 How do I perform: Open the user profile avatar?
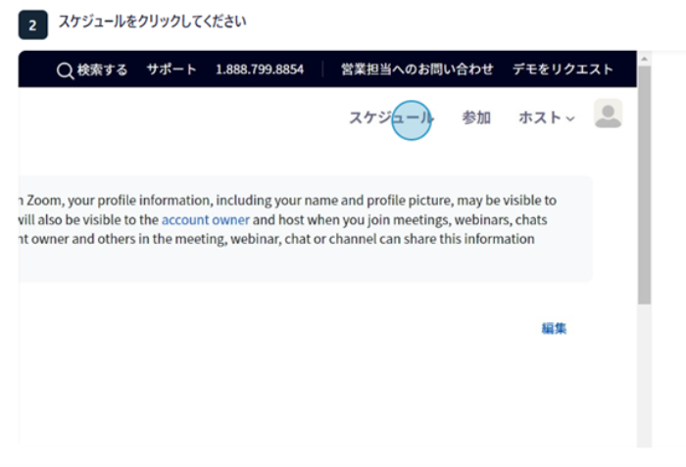click(x=608, y=115)
